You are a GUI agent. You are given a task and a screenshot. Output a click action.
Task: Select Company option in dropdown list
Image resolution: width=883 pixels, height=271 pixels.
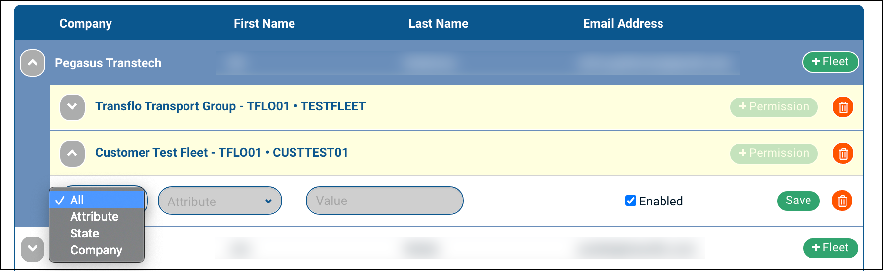pos(97,250)
